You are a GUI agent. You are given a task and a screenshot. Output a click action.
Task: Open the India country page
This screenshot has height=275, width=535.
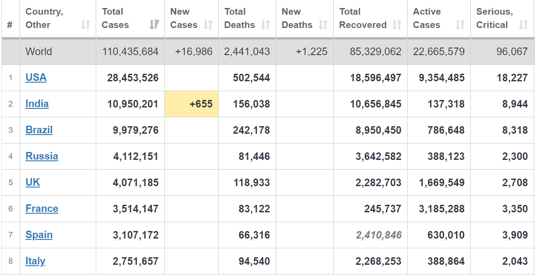pyautogui.click(x=37, y=104)
